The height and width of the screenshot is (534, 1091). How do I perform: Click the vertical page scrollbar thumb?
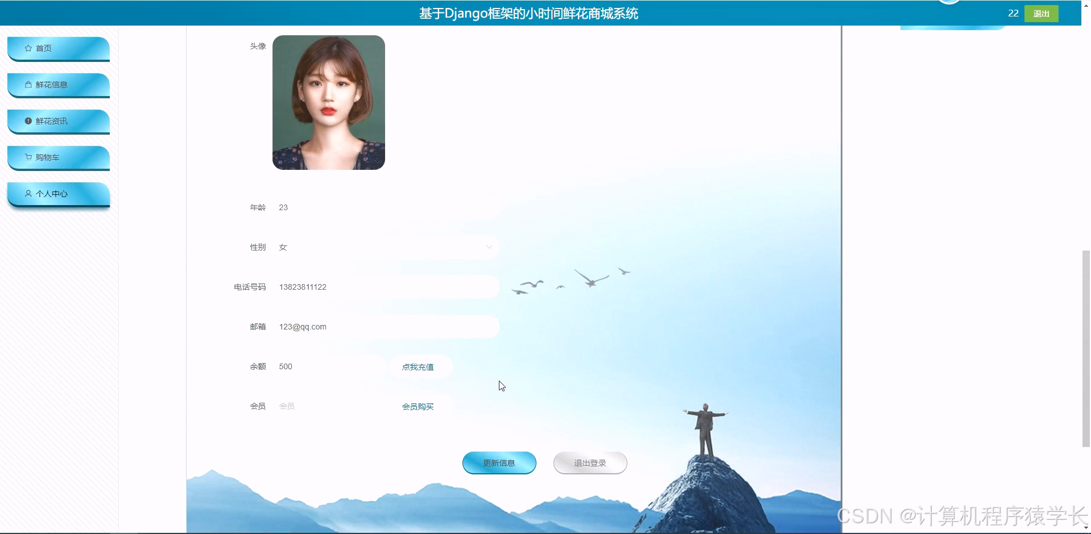coord(1086,348)
